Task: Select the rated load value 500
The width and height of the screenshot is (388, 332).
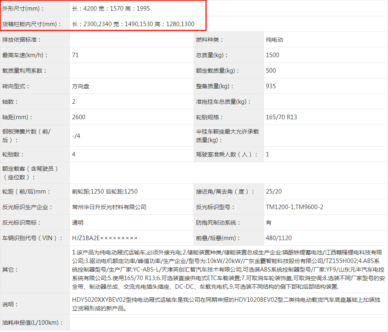Action: pos(271,71)
